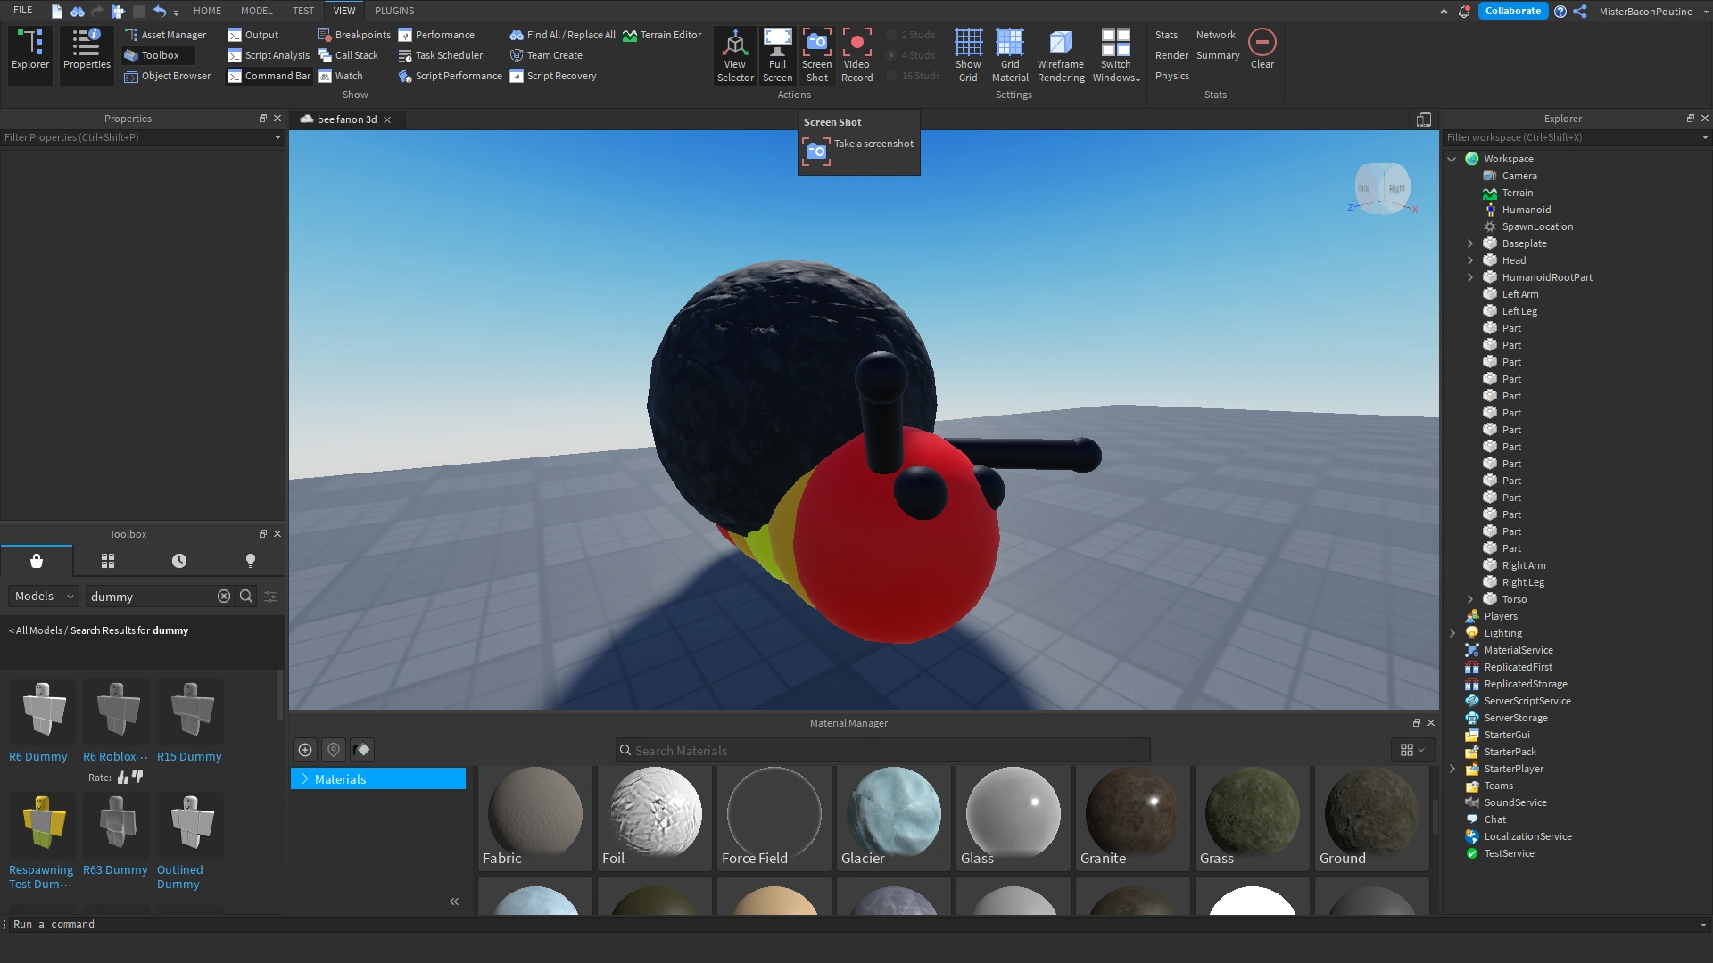
Task: Click the All Models breadcrumb link
Action: [x=38, y=630]
